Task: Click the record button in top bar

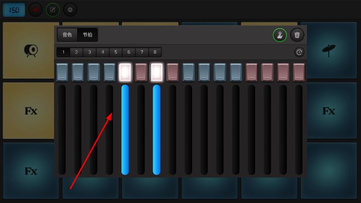Action: click(x=35, y=9)
